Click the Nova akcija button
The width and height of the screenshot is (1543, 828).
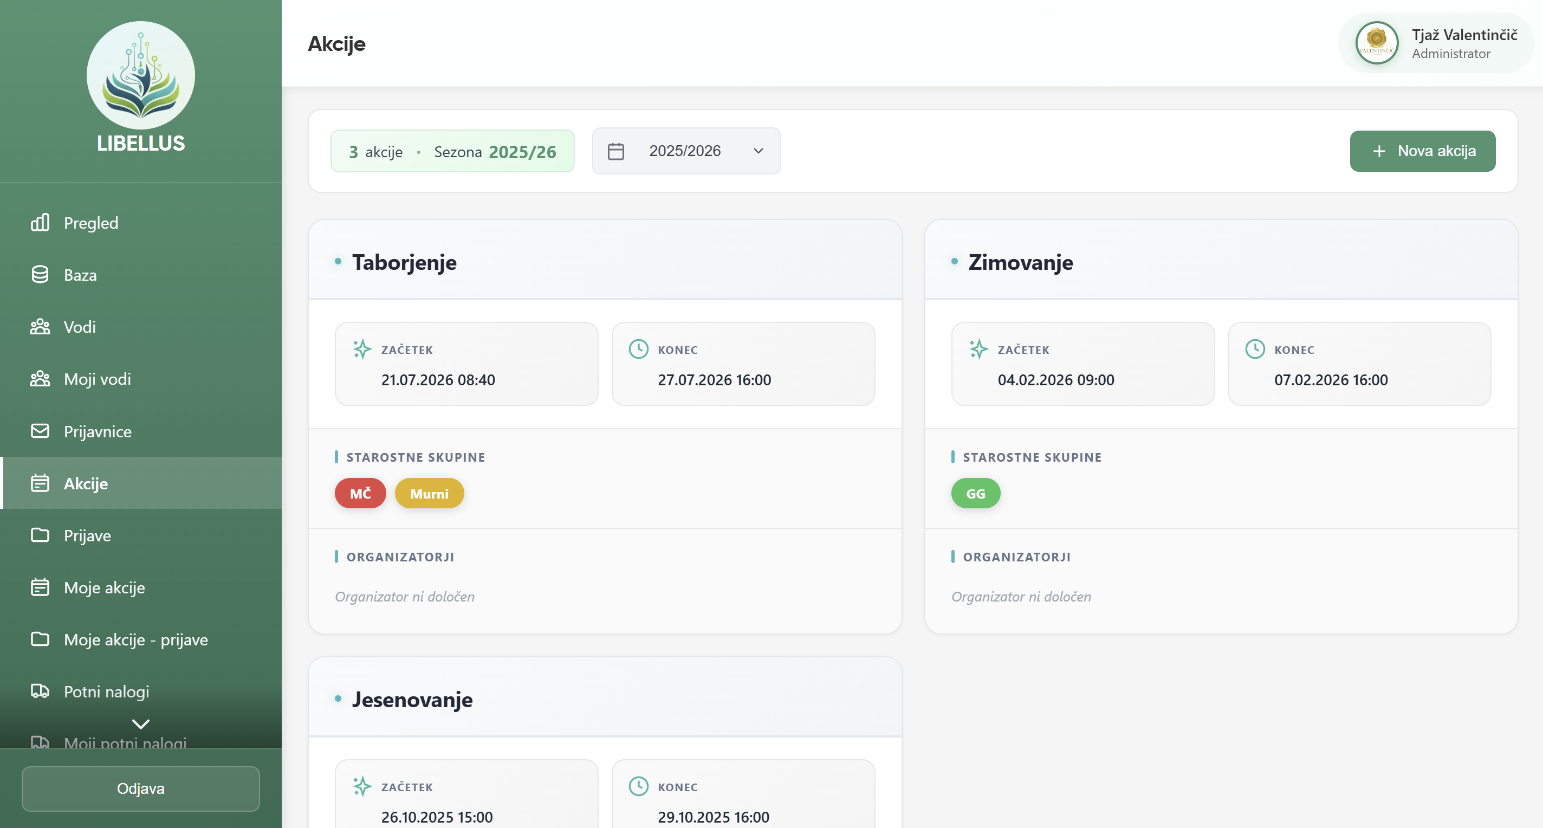[x=1422, y=151]
